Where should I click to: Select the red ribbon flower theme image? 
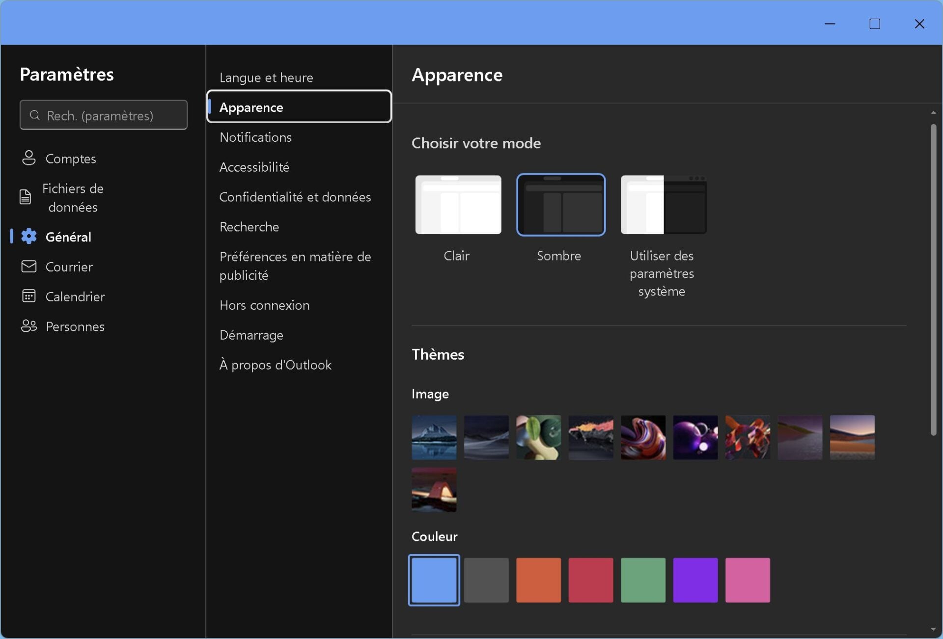748,437
